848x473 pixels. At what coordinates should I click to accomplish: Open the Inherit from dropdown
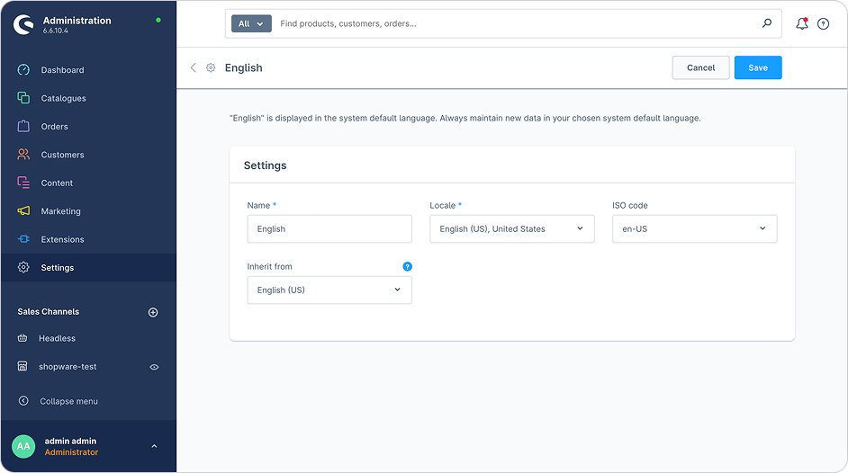click(x=329, y=290)
